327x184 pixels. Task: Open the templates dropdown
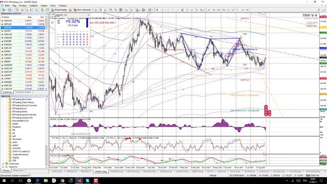(x=150, y=10)
